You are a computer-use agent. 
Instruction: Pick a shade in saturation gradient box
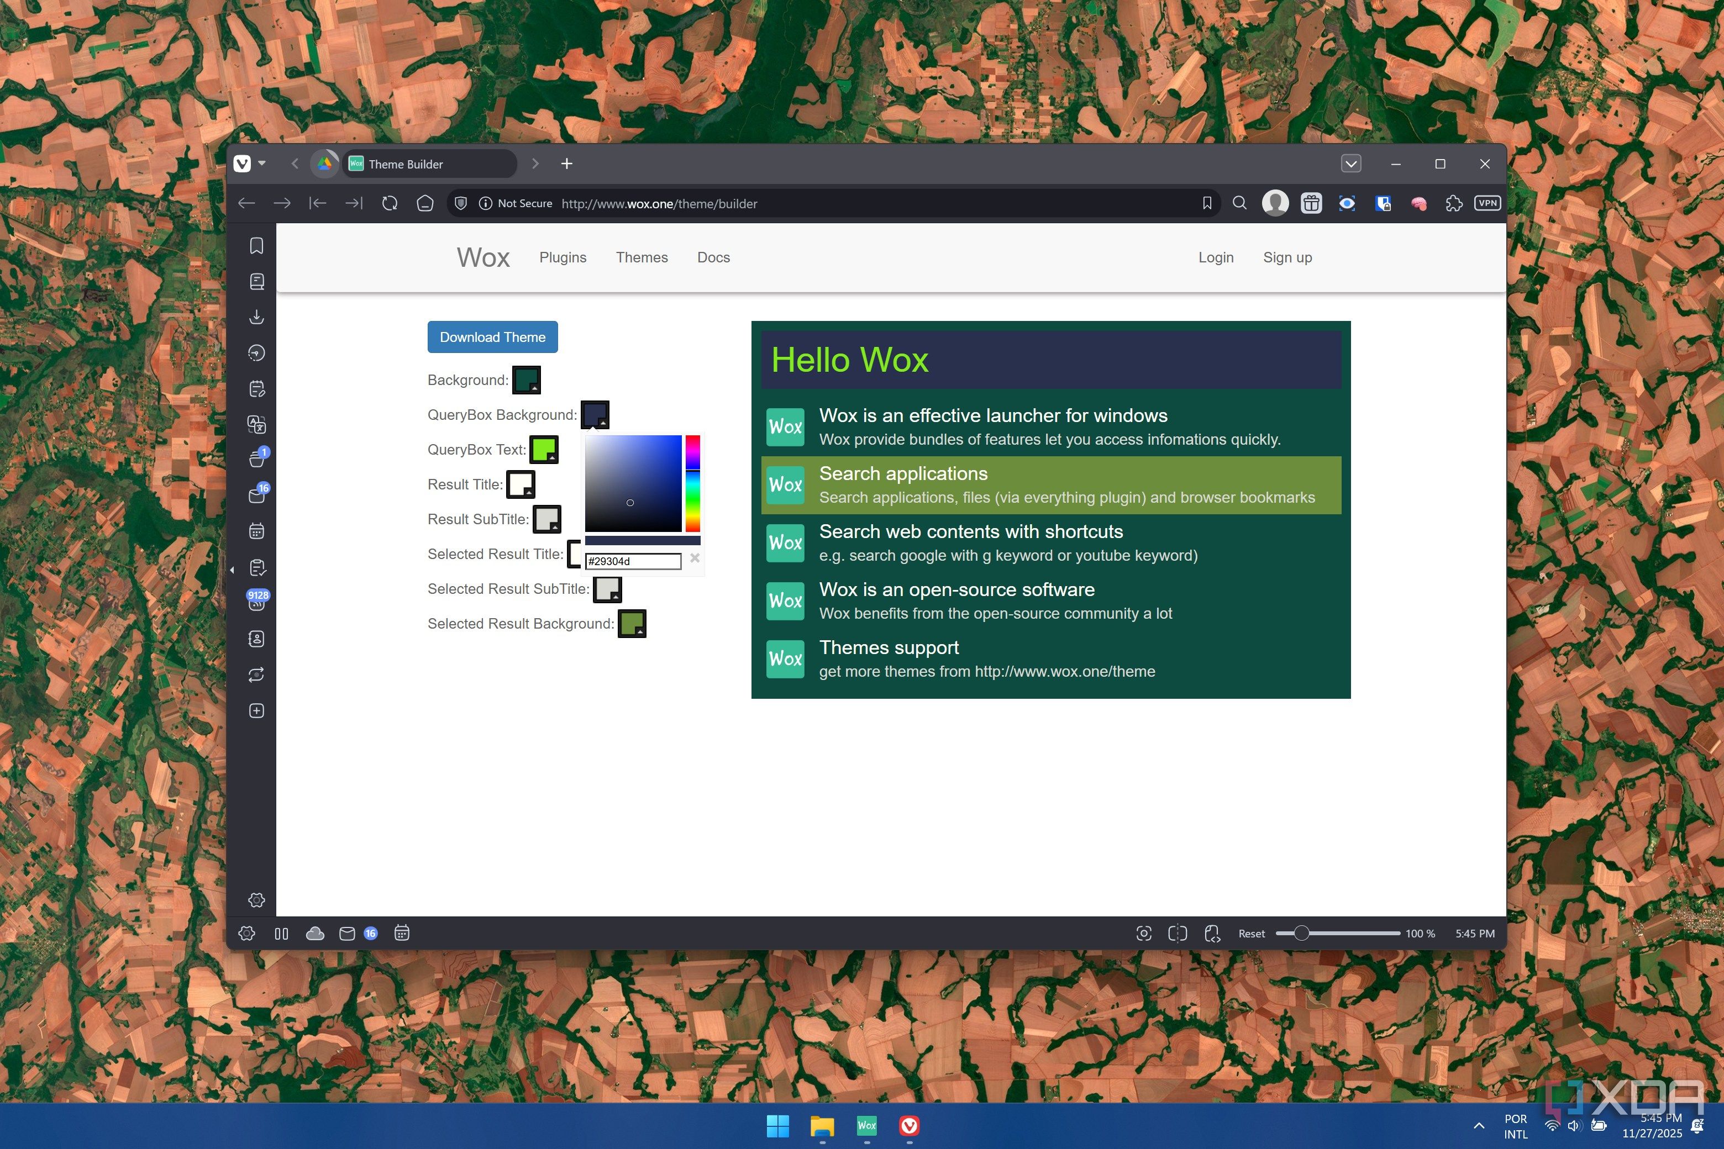pyautogui.click(x=633, y=484)
